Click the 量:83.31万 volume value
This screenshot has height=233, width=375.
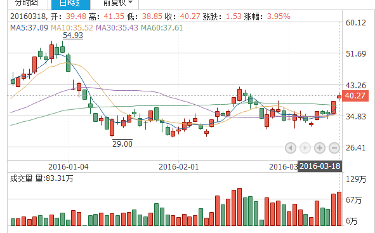click(55, 178)
